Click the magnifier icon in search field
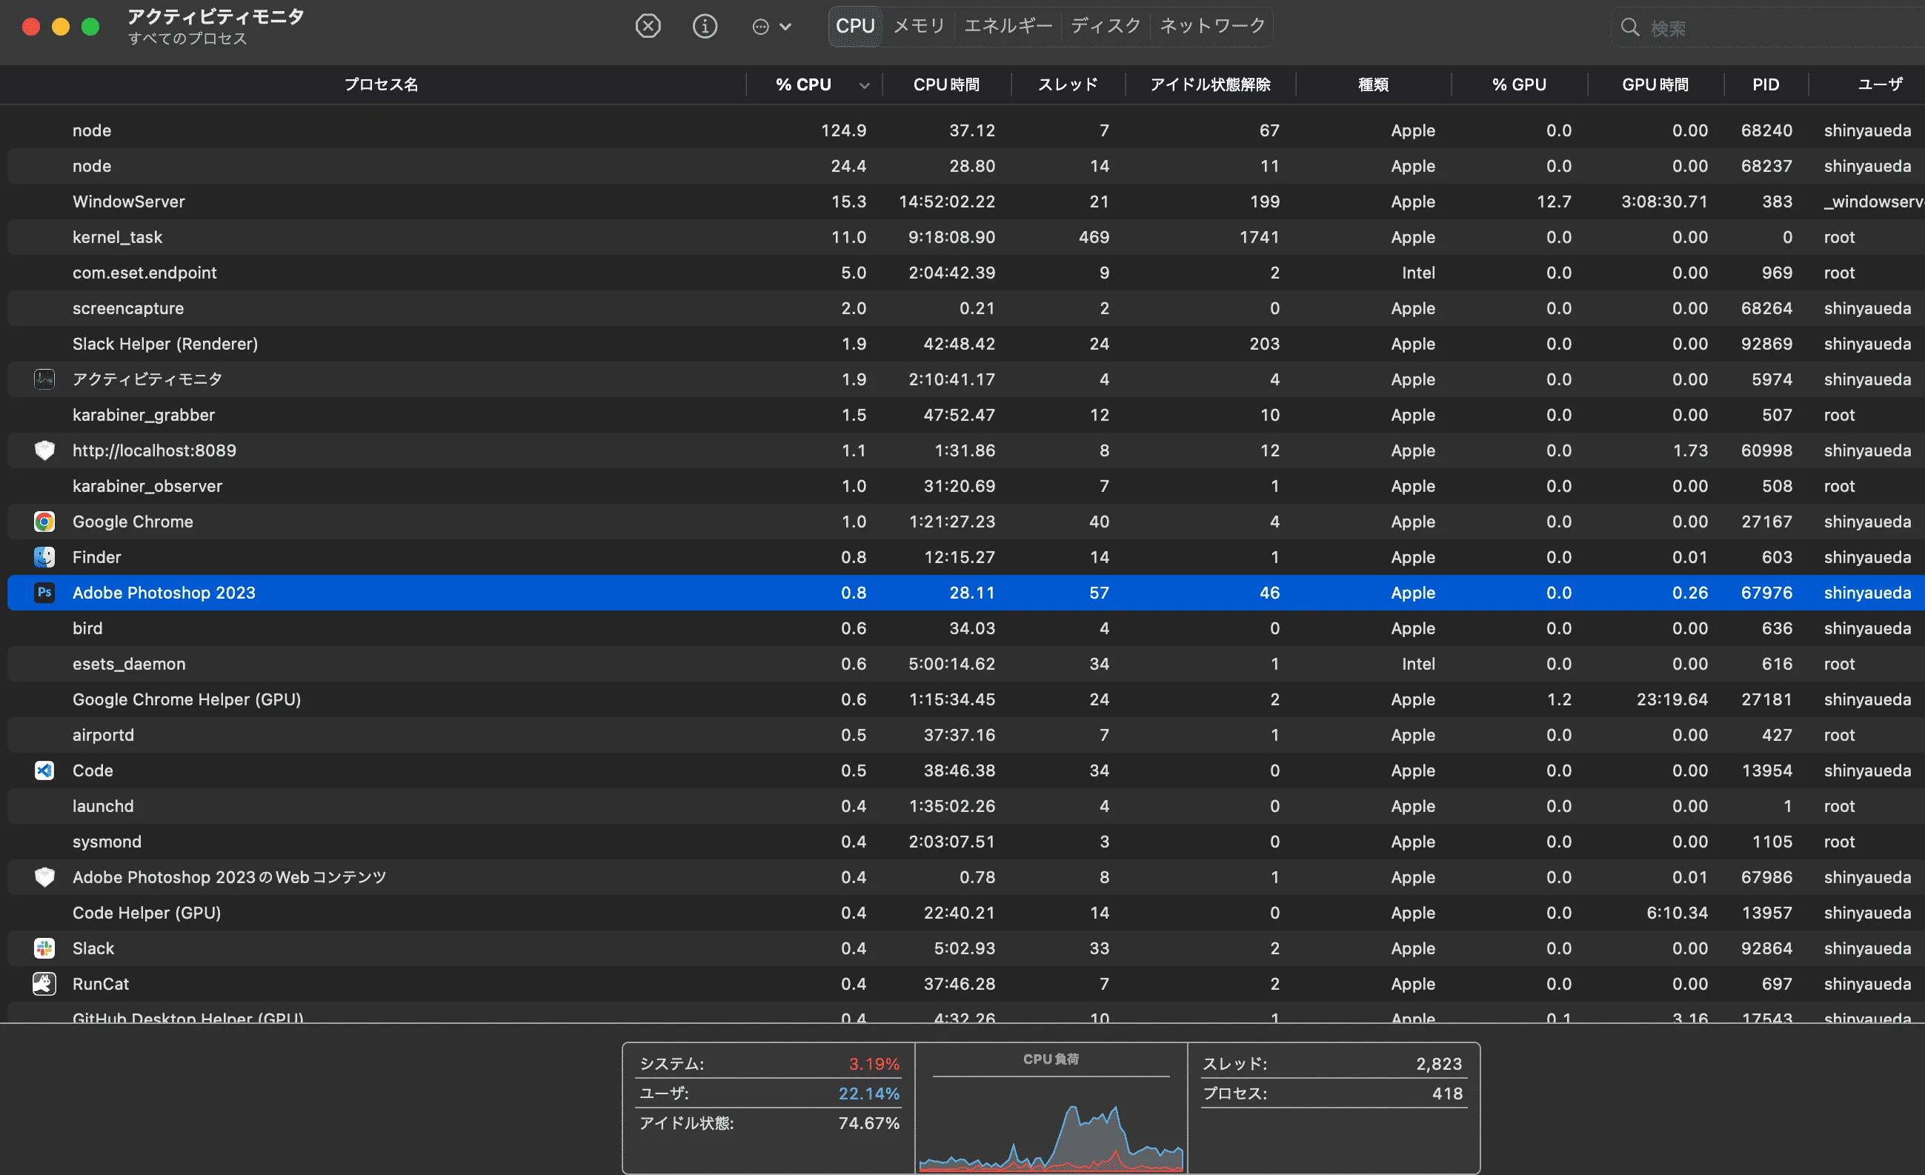 (x=1629, y=28)
